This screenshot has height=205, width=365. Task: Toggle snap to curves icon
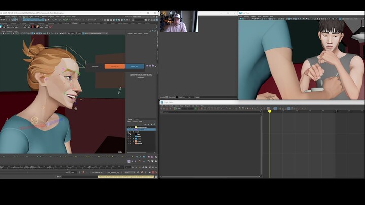(56, 20)
